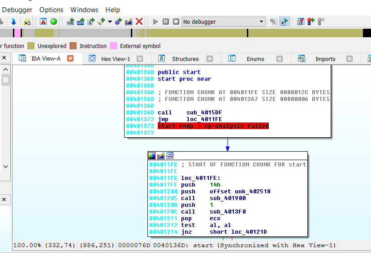Viewport: 371px width, 253px height.
Task: Click the add breakpoint icon in toolbar
Action: point(311,22)
